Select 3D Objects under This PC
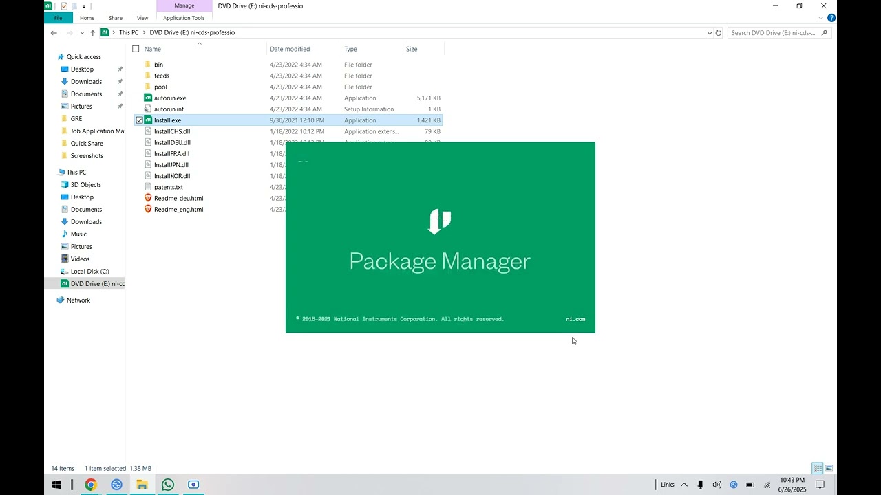This screenshot has width=881, height=495. [85, 185]
